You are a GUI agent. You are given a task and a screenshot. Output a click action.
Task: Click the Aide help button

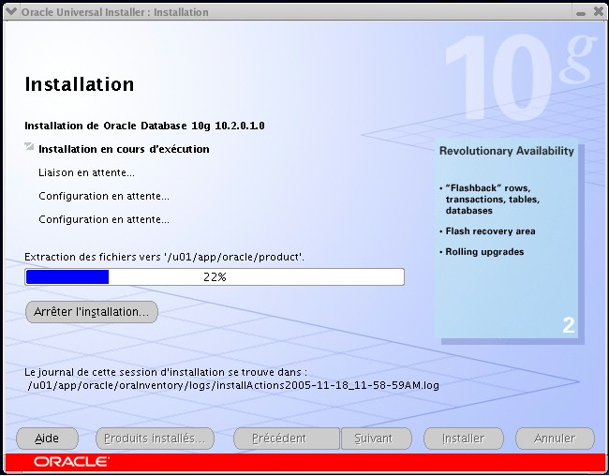tap(47, 439)
